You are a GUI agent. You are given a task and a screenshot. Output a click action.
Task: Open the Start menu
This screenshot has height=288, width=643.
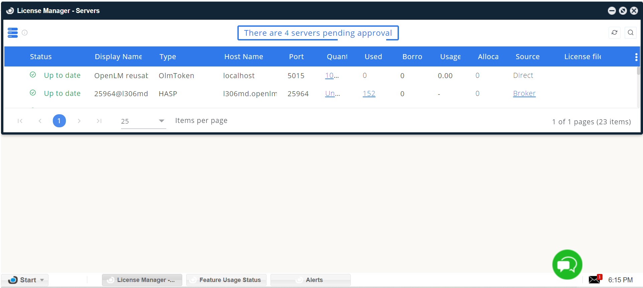click(25, 280)
